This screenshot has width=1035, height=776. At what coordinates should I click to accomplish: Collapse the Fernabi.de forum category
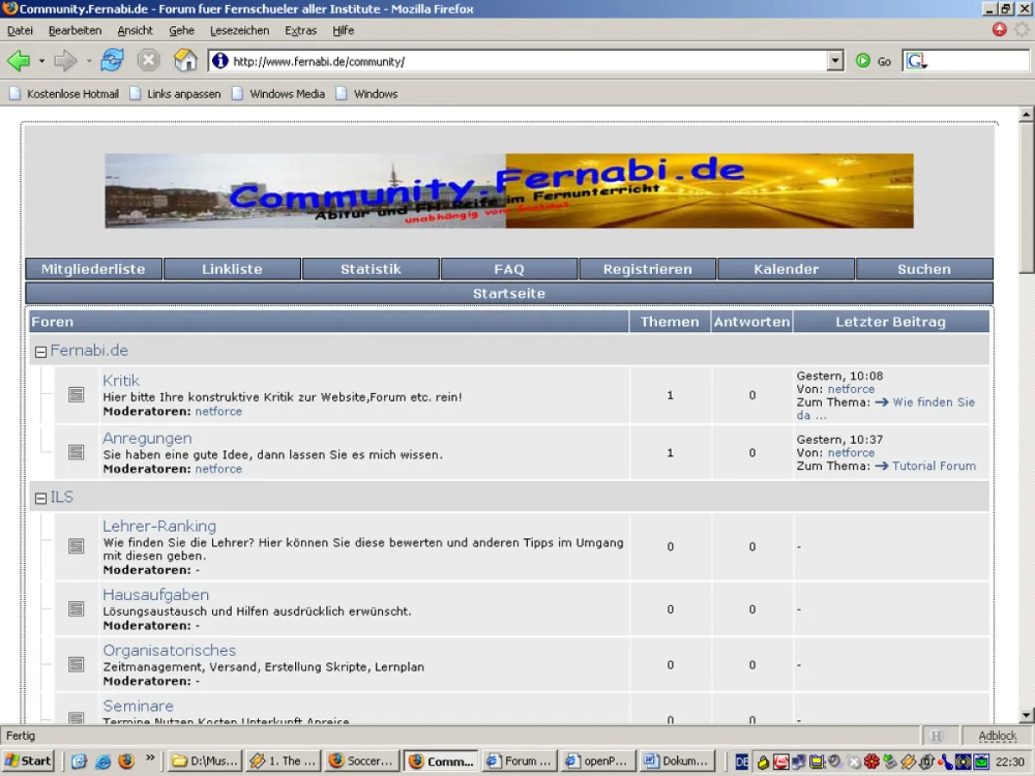pos(41,351)
